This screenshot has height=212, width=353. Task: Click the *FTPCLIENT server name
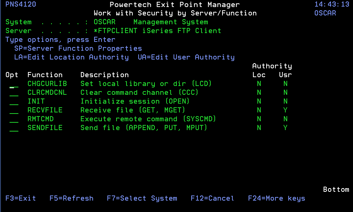point(115,30)
